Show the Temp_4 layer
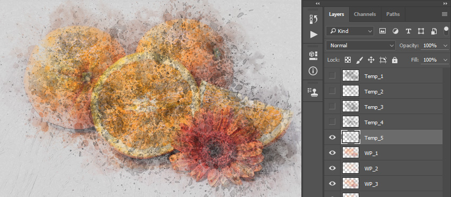The image size is (451, 197). click(x=332, y=122)
